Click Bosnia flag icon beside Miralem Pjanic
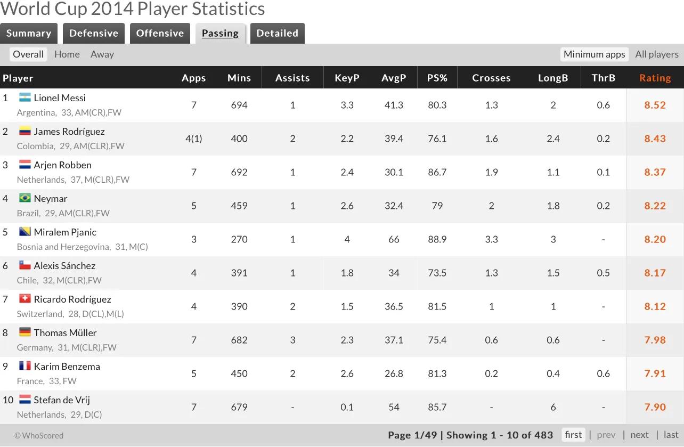The height and width of the screenshot is (447, 684). [25, 232]
